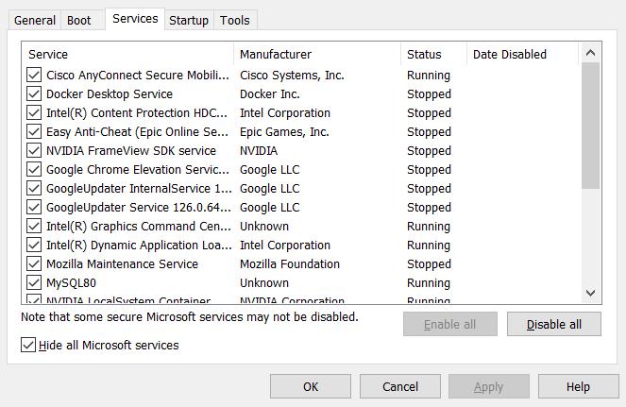
Task: Click the scrollbar up arrow
Action: [x=591, y=54]
